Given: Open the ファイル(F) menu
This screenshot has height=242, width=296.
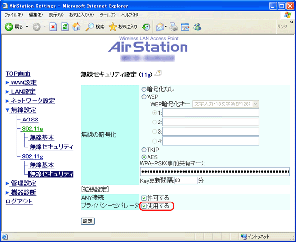Looking at the screenshot, I should coord(14,15).
